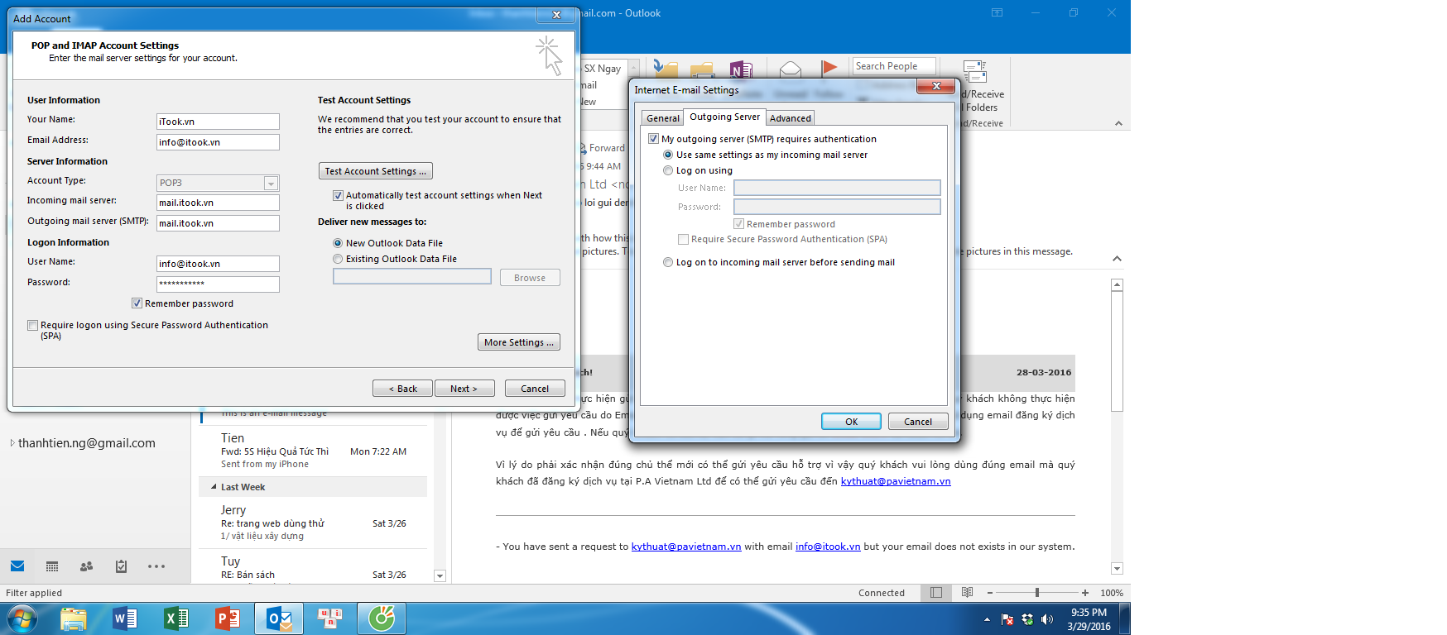Select Existing Outlook Data File option
Screen dimensions: 1447x635
[x=338, y=259]
